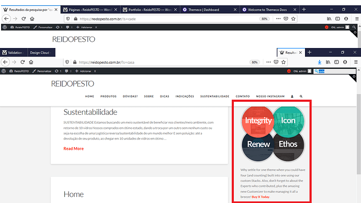Viewport: 361px width, 203px height.
Task: Open the SOBRE menu item
Action: [x=149, y=96]
